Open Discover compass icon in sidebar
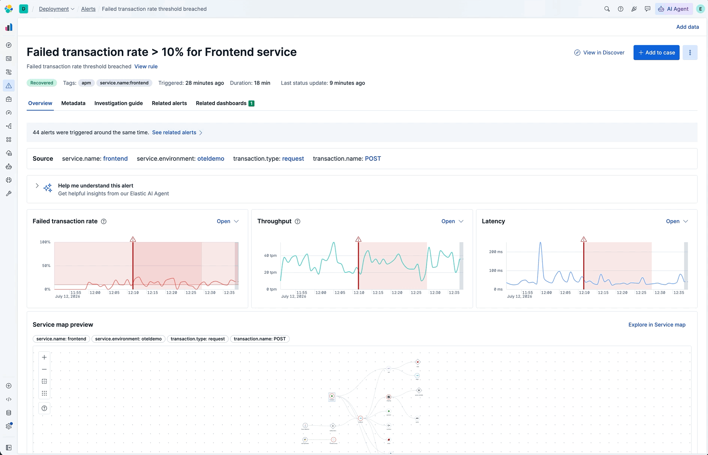The width and height of the screenshot is (708, 455). coord(9,45)
